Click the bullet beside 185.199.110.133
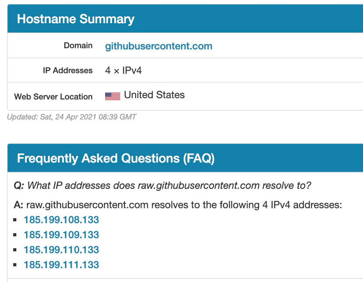Viewport: 363px width, 282px height. click(15, 250)
